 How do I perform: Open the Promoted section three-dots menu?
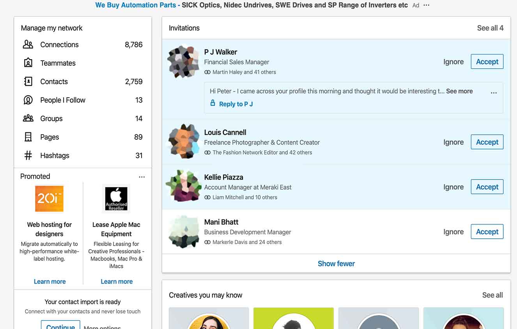pyautogui.click(x=142, y=177)
